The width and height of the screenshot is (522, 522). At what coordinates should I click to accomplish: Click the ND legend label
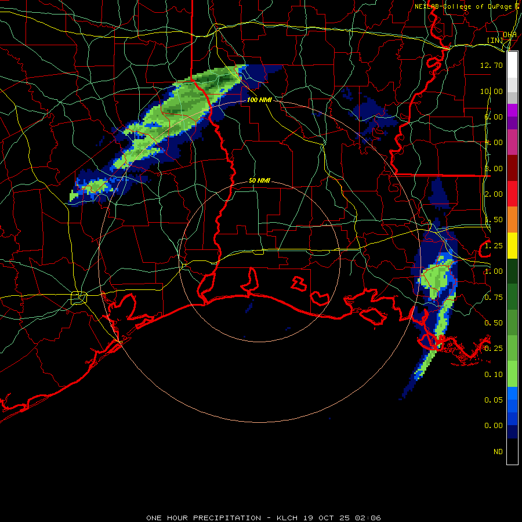pos(498,452)
